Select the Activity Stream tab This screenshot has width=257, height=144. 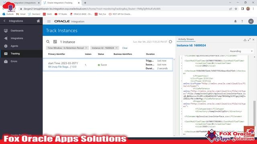tap(186, 39)
